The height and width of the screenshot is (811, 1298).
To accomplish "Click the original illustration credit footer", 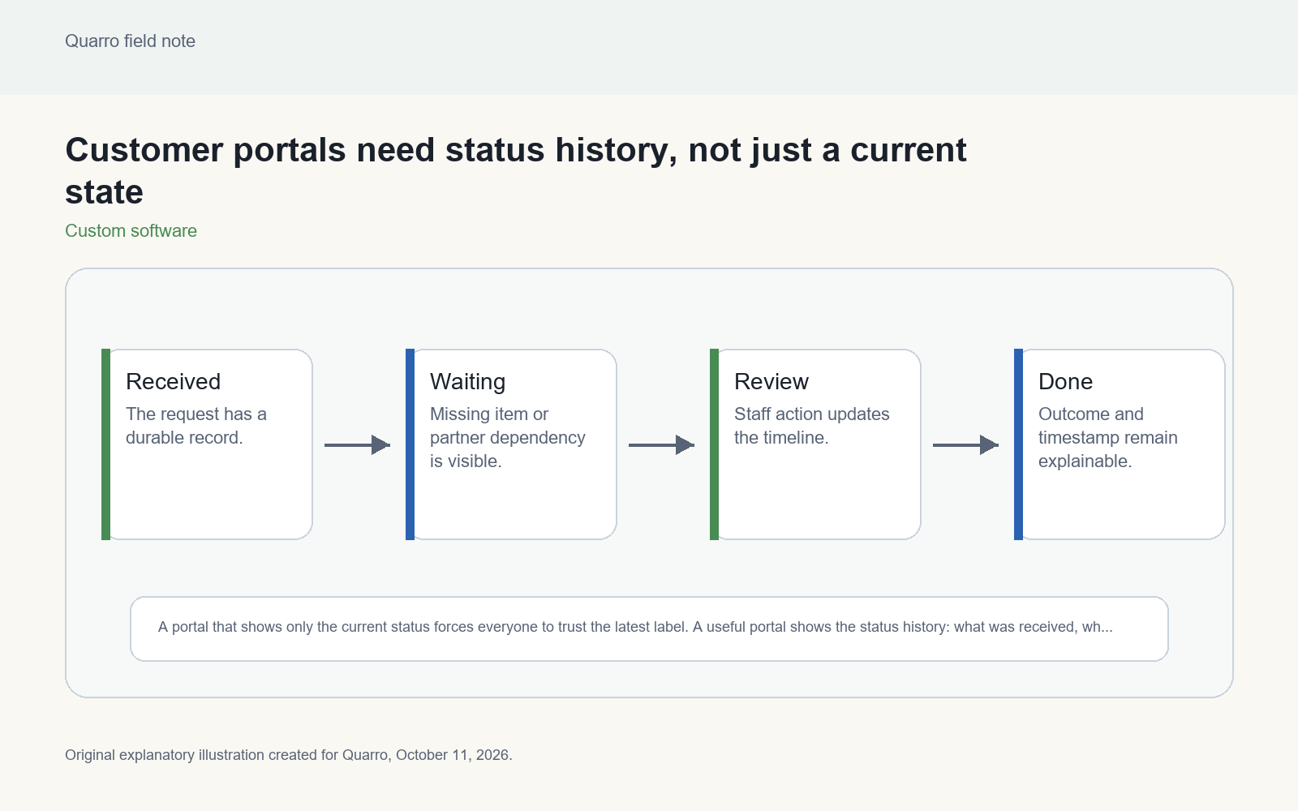I will click(x=289, y=755).
